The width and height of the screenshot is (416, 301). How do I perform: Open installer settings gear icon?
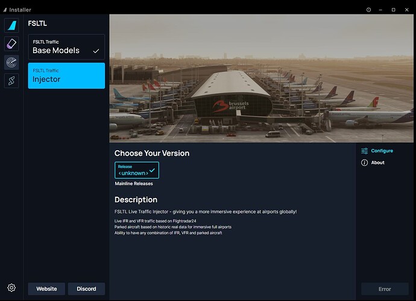[x=11, y=288]
